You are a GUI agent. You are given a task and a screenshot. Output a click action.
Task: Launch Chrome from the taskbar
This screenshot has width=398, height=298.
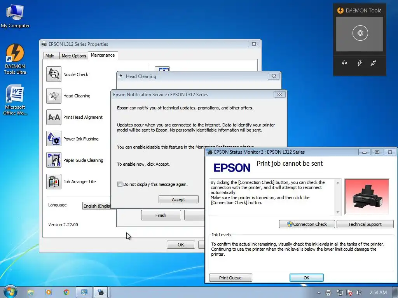pyautogui.click(x=66, y=293)
